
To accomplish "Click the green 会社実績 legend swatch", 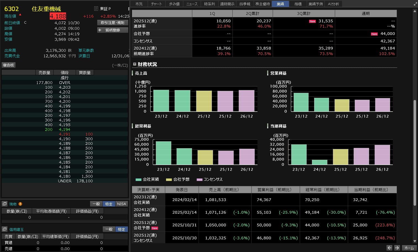I will [138, 180].
